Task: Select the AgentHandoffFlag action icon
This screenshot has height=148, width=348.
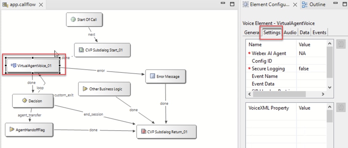Action: [x=12, y=130]
